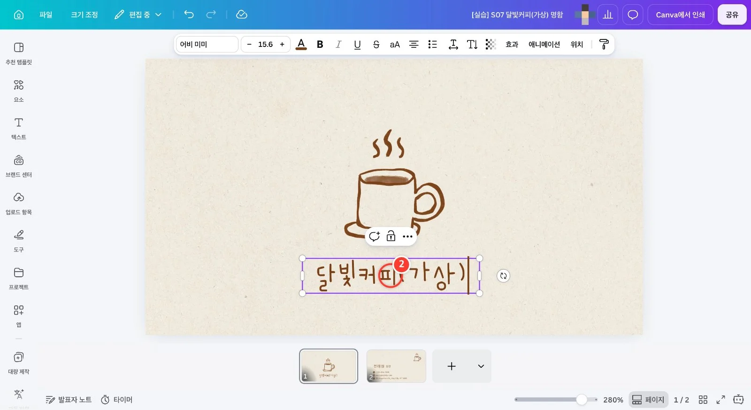Go to Canva home icon
This screenshot has height=410, width=751.
19,15
